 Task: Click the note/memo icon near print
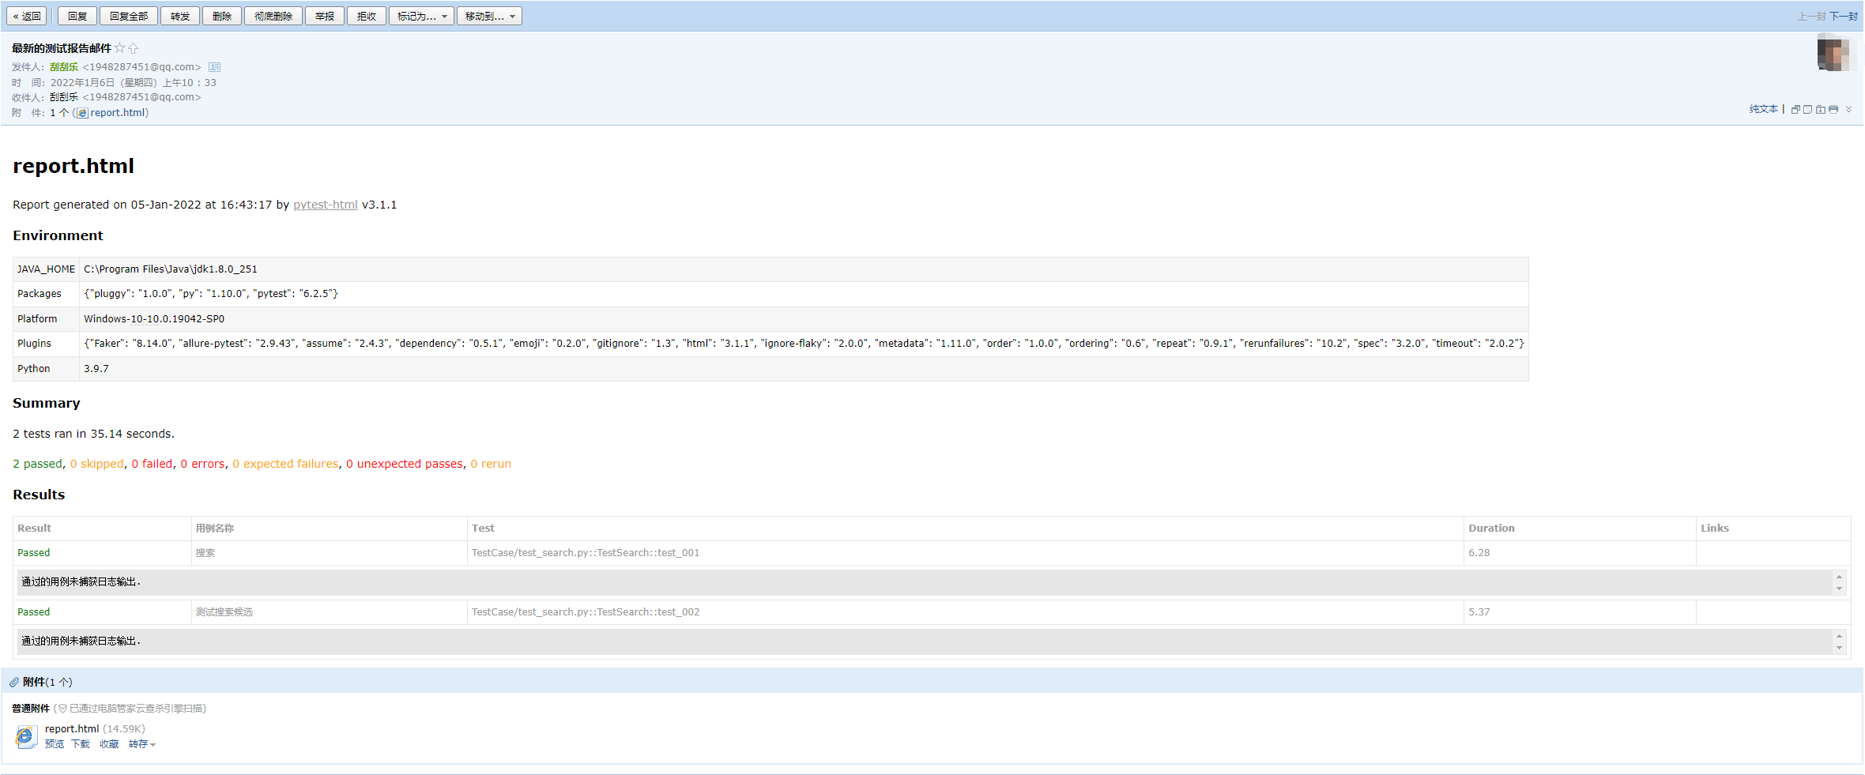tap(1807, 109)
